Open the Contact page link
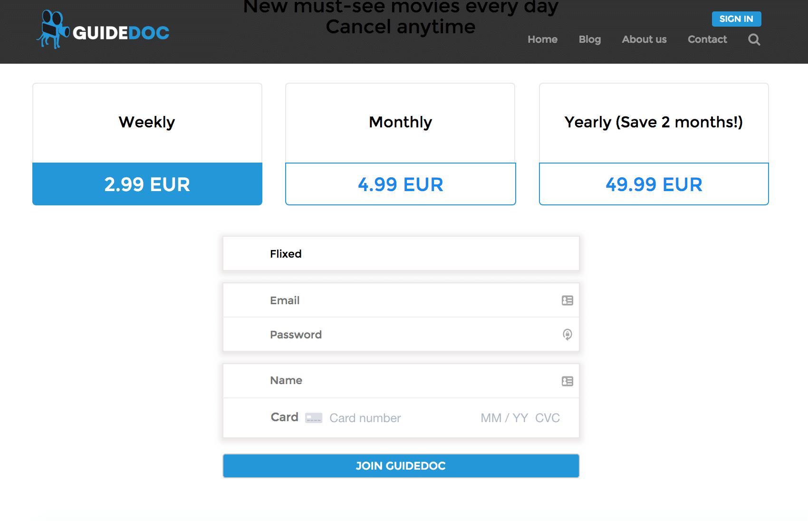 [x=707, y=39]
